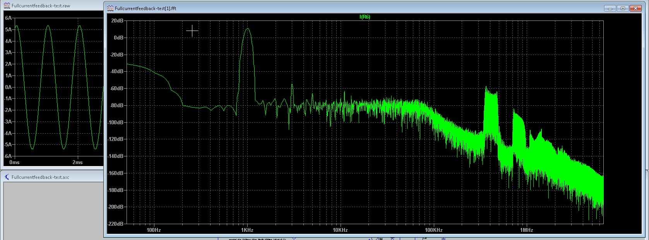Click the Fullcurrentfeedback-test.asc schematic window icon
This screenshot has height=240, width=649.
7,177
